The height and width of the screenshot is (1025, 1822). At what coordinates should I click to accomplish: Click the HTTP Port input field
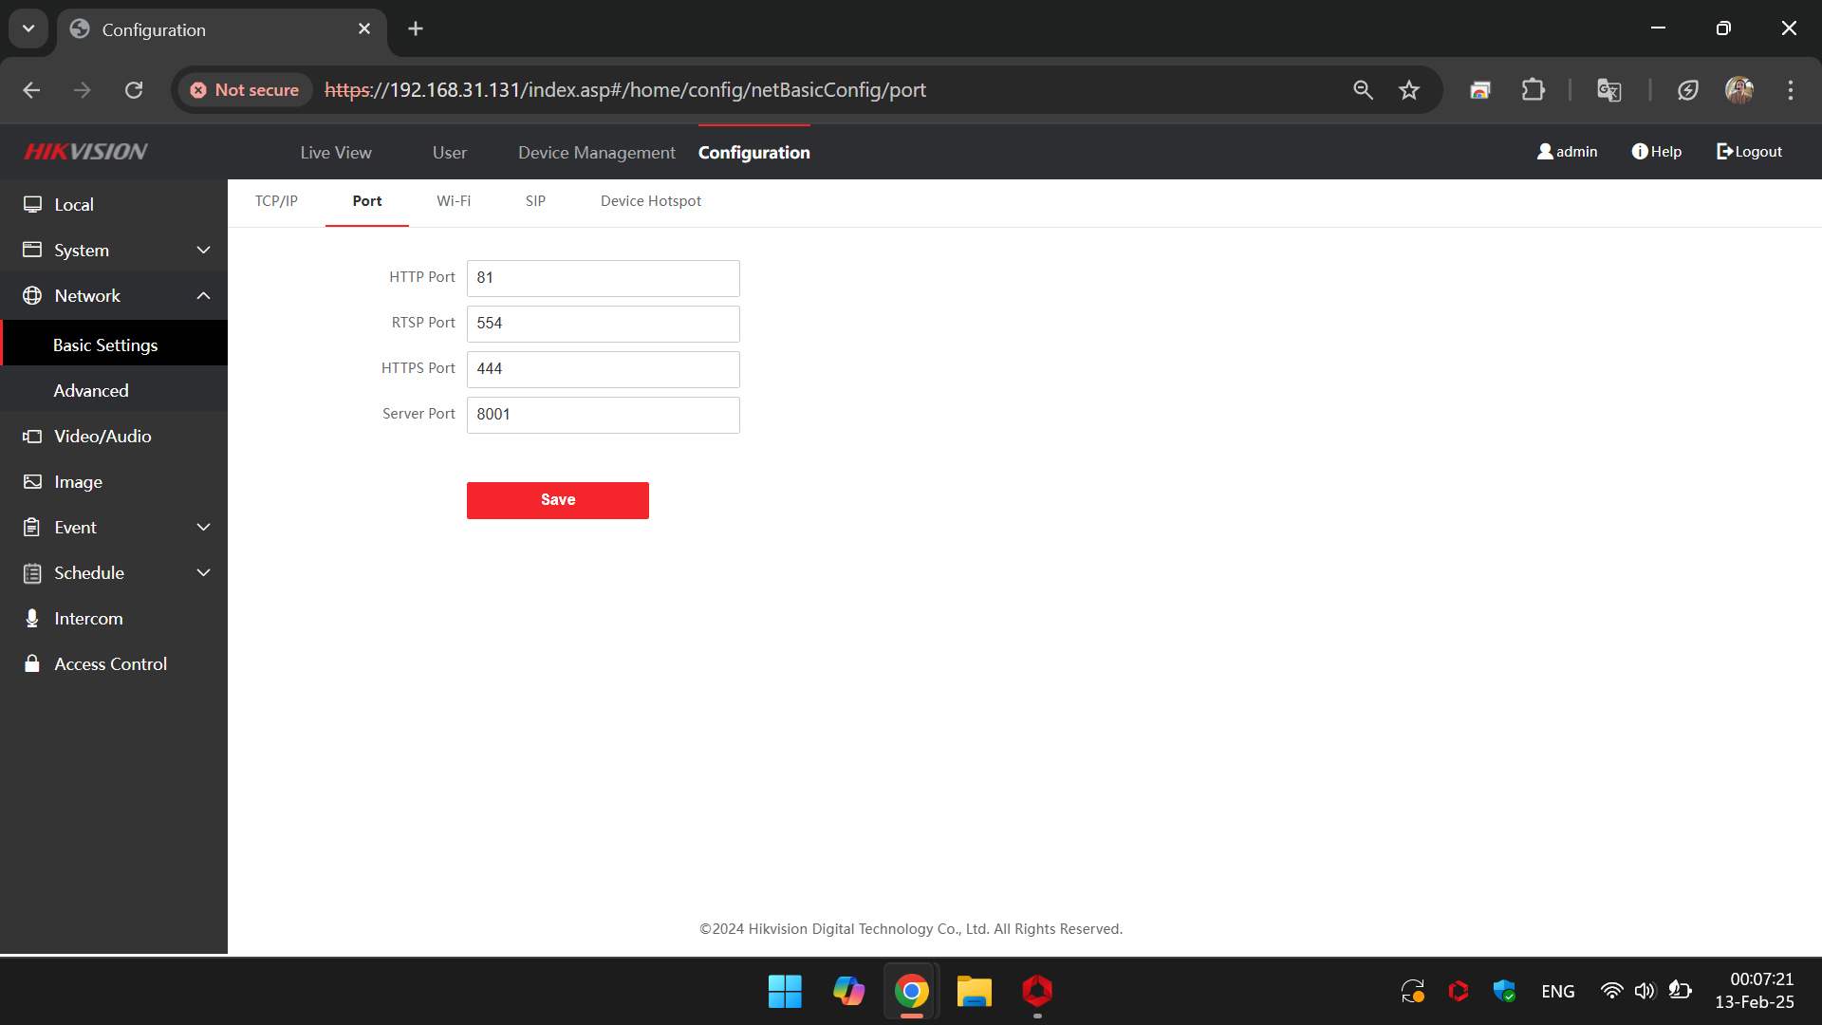click(x=603, y=277)
